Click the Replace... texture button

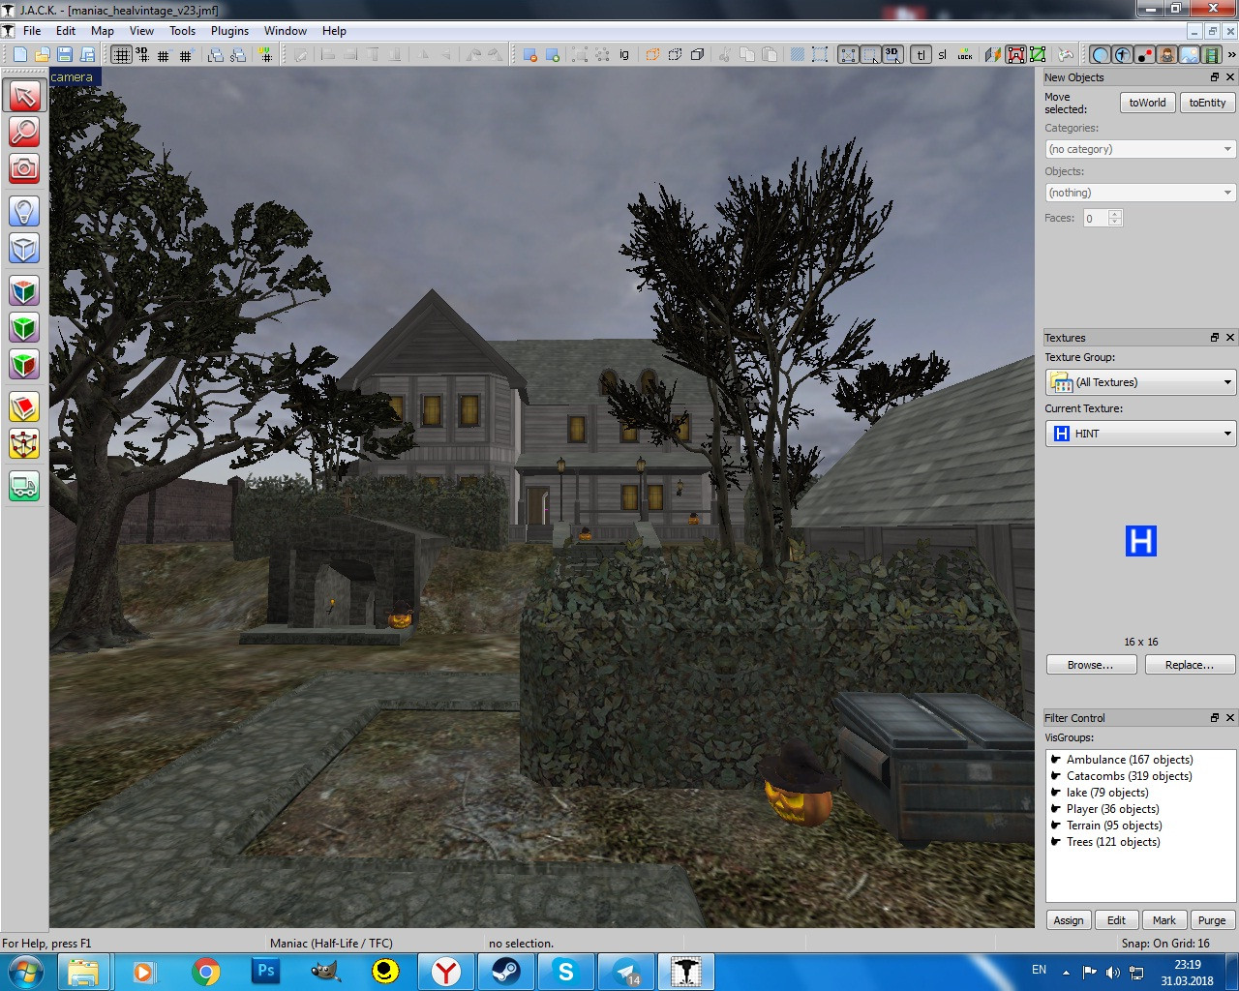click(1190, 665)
